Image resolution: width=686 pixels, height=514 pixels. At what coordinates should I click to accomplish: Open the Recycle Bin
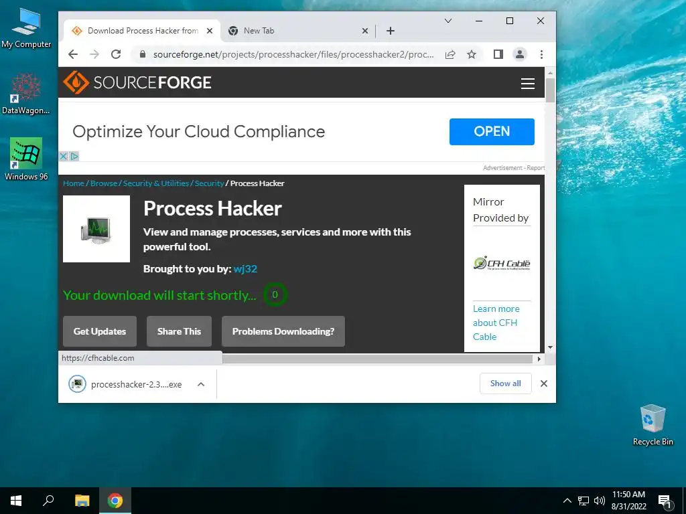(x=653, y=425)
